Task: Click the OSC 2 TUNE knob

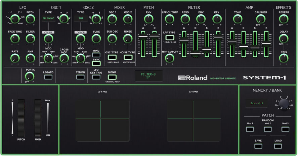Action: 96,39
